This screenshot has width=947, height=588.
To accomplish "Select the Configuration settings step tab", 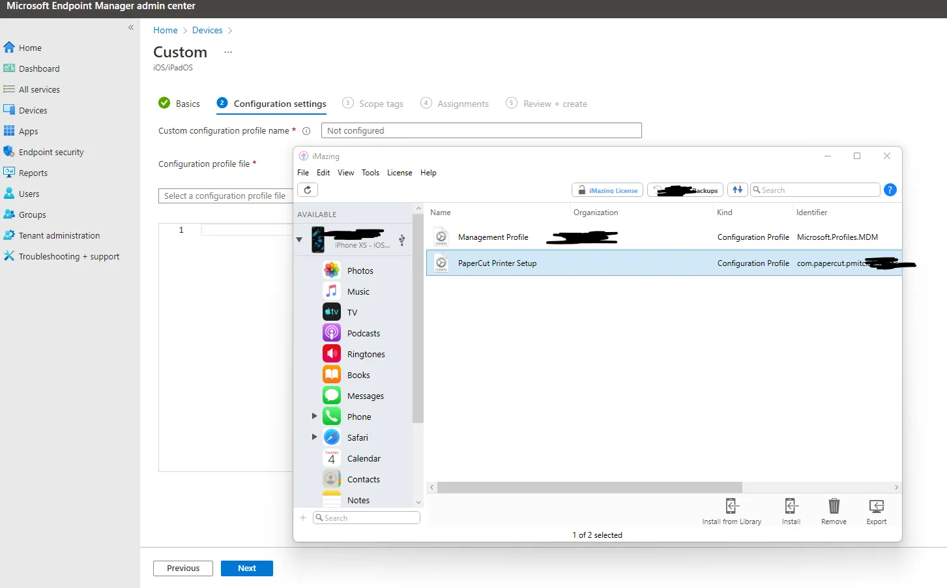I will tap(272, 104).
